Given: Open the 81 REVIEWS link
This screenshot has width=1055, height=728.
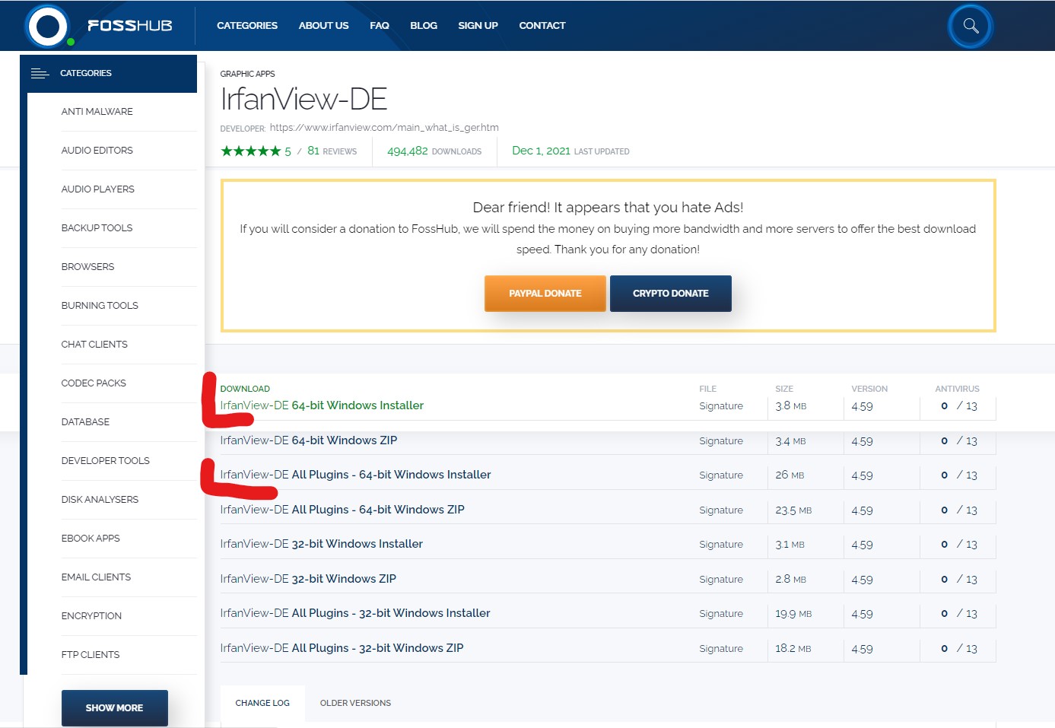Looking at the screenshot, I should pyautogui.click(x=332, y=151).
